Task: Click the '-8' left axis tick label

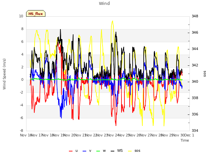Action: (22, 131)
